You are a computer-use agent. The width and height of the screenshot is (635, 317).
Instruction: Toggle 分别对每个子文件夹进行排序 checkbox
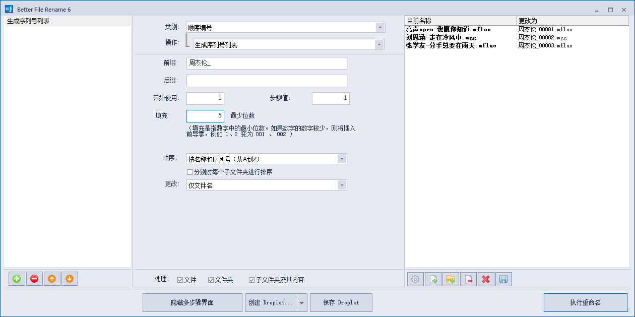coord(189,172)
